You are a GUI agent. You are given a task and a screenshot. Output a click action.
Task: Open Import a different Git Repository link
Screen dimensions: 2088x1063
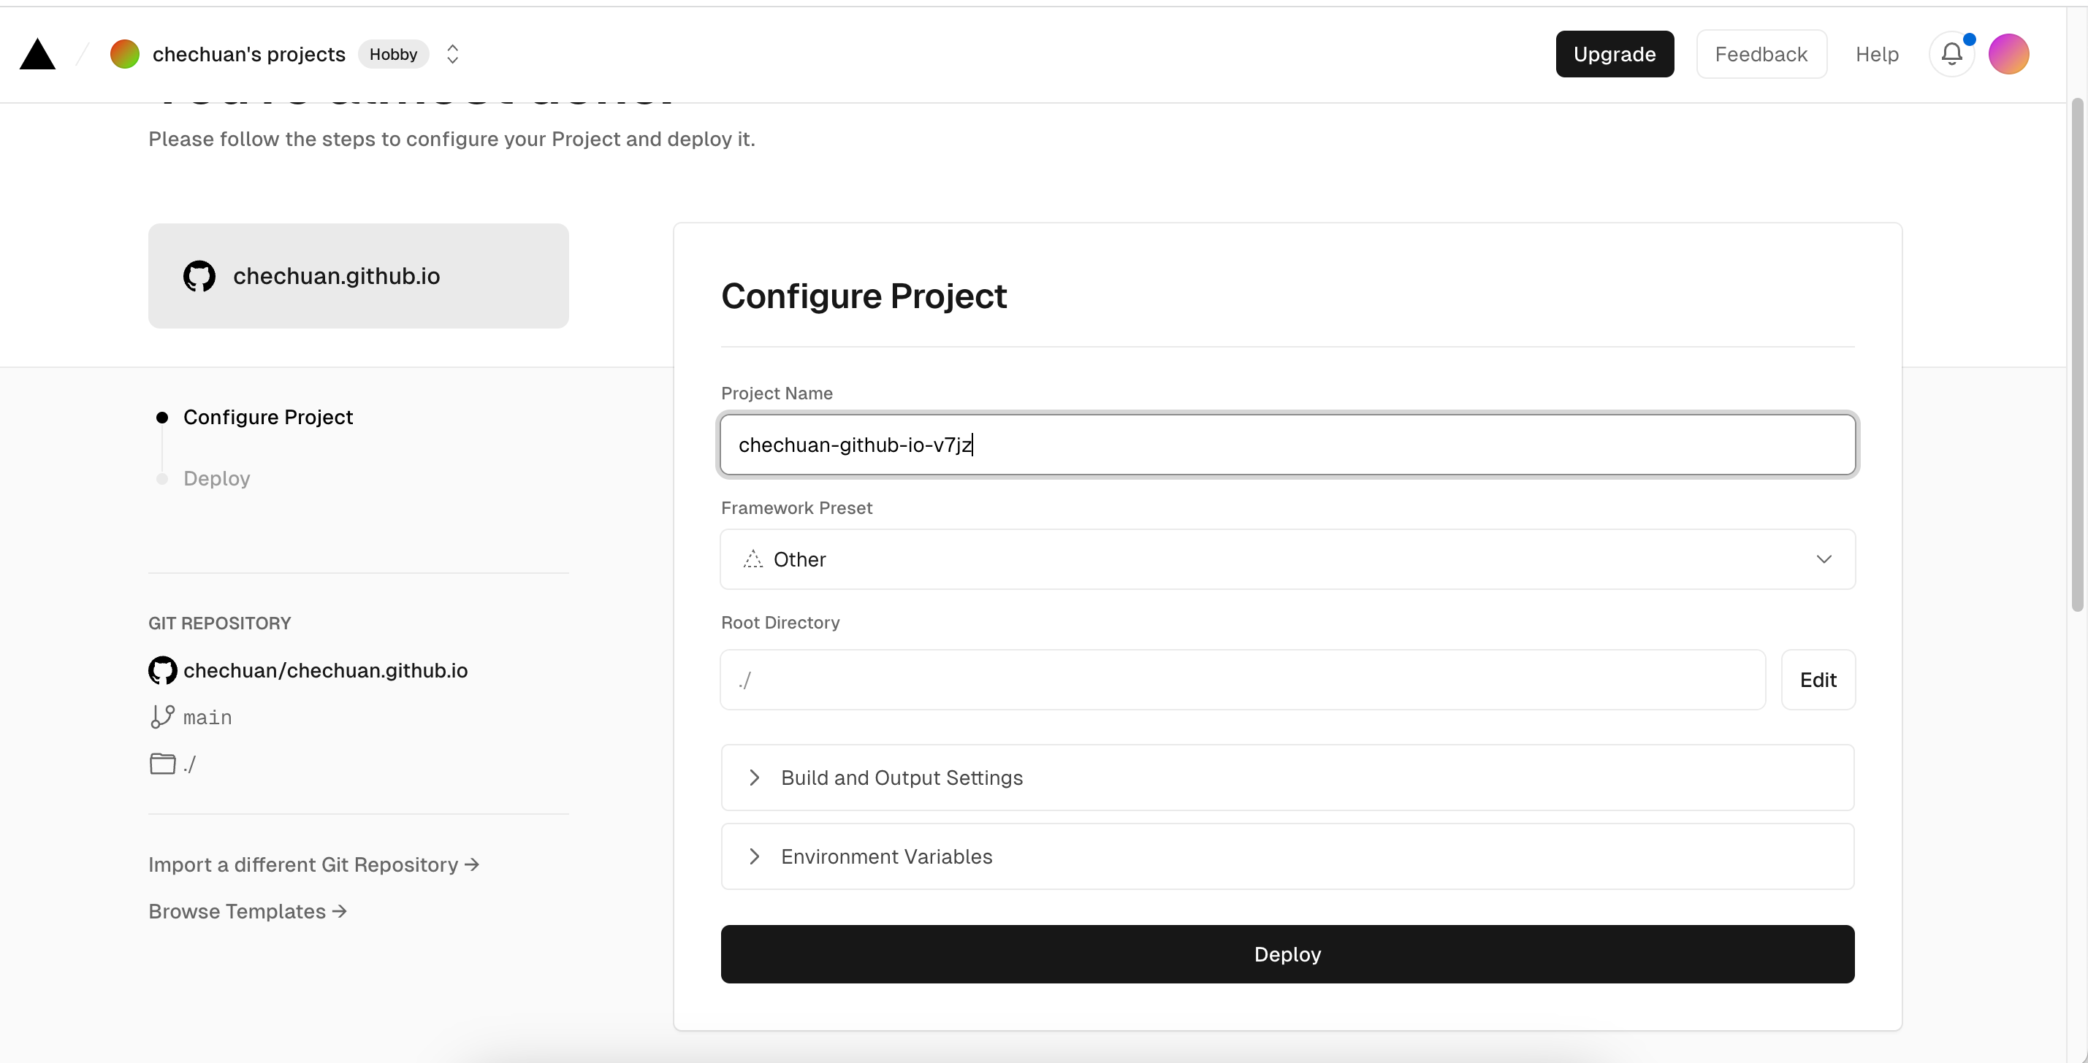[313, 864]
